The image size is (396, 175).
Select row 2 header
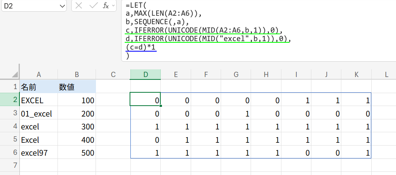(10, 100)
